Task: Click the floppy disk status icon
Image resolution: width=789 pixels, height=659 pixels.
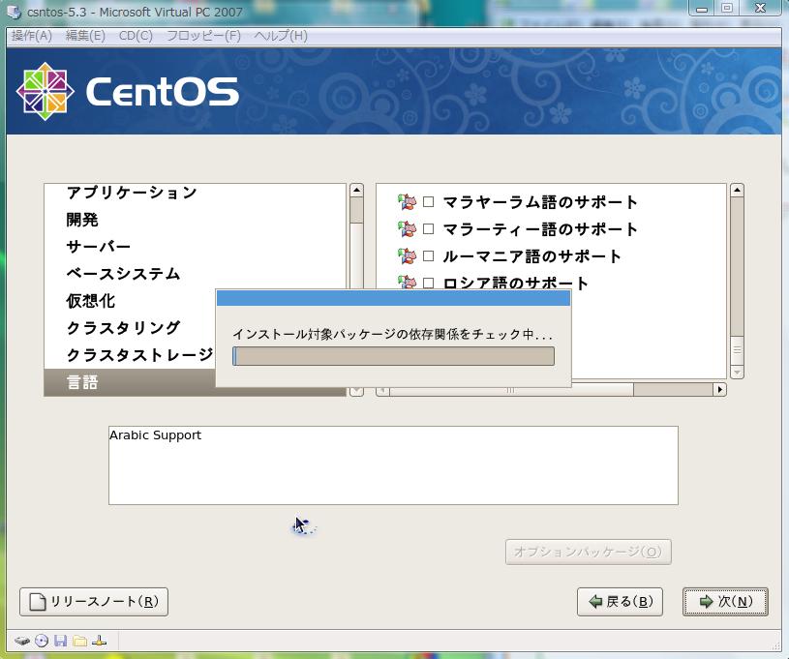Action: [x=60, y=641]
